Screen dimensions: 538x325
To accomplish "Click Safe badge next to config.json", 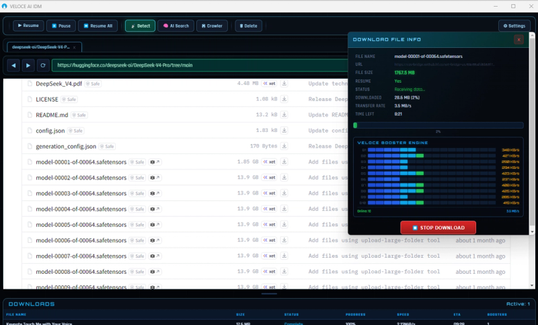I will (x=76, y=131).
